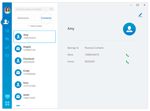
Task: Close the application window
Action: 144,5
